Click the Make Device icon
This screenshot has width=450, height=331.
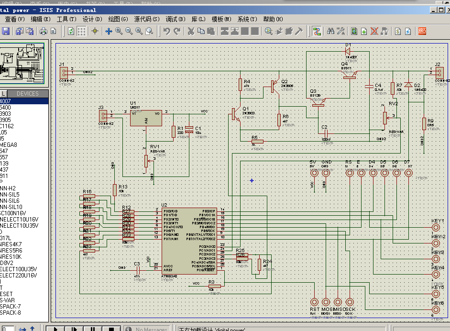pos(279,31)
